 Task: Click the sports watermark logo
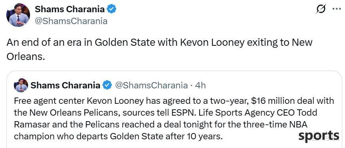coord(319,137)
